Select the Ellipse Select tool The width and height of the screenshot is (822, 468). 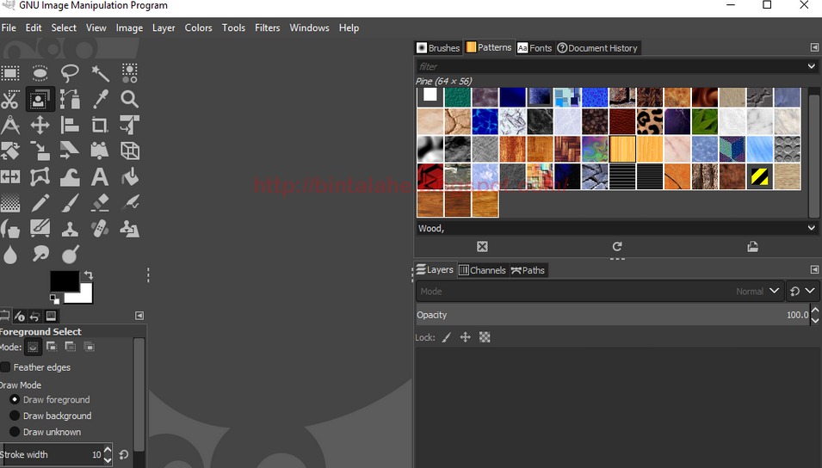coord(40,73)
